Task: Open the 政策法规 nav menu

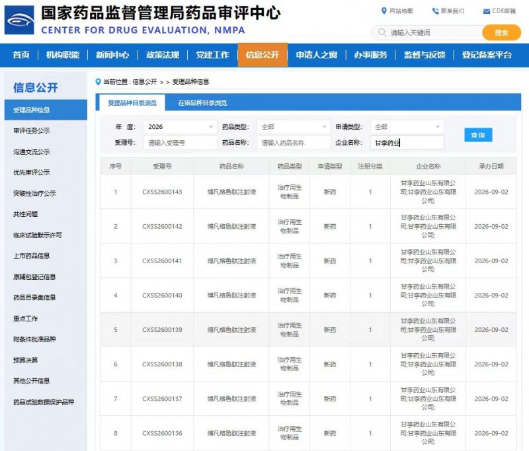Action: [162, 55]
